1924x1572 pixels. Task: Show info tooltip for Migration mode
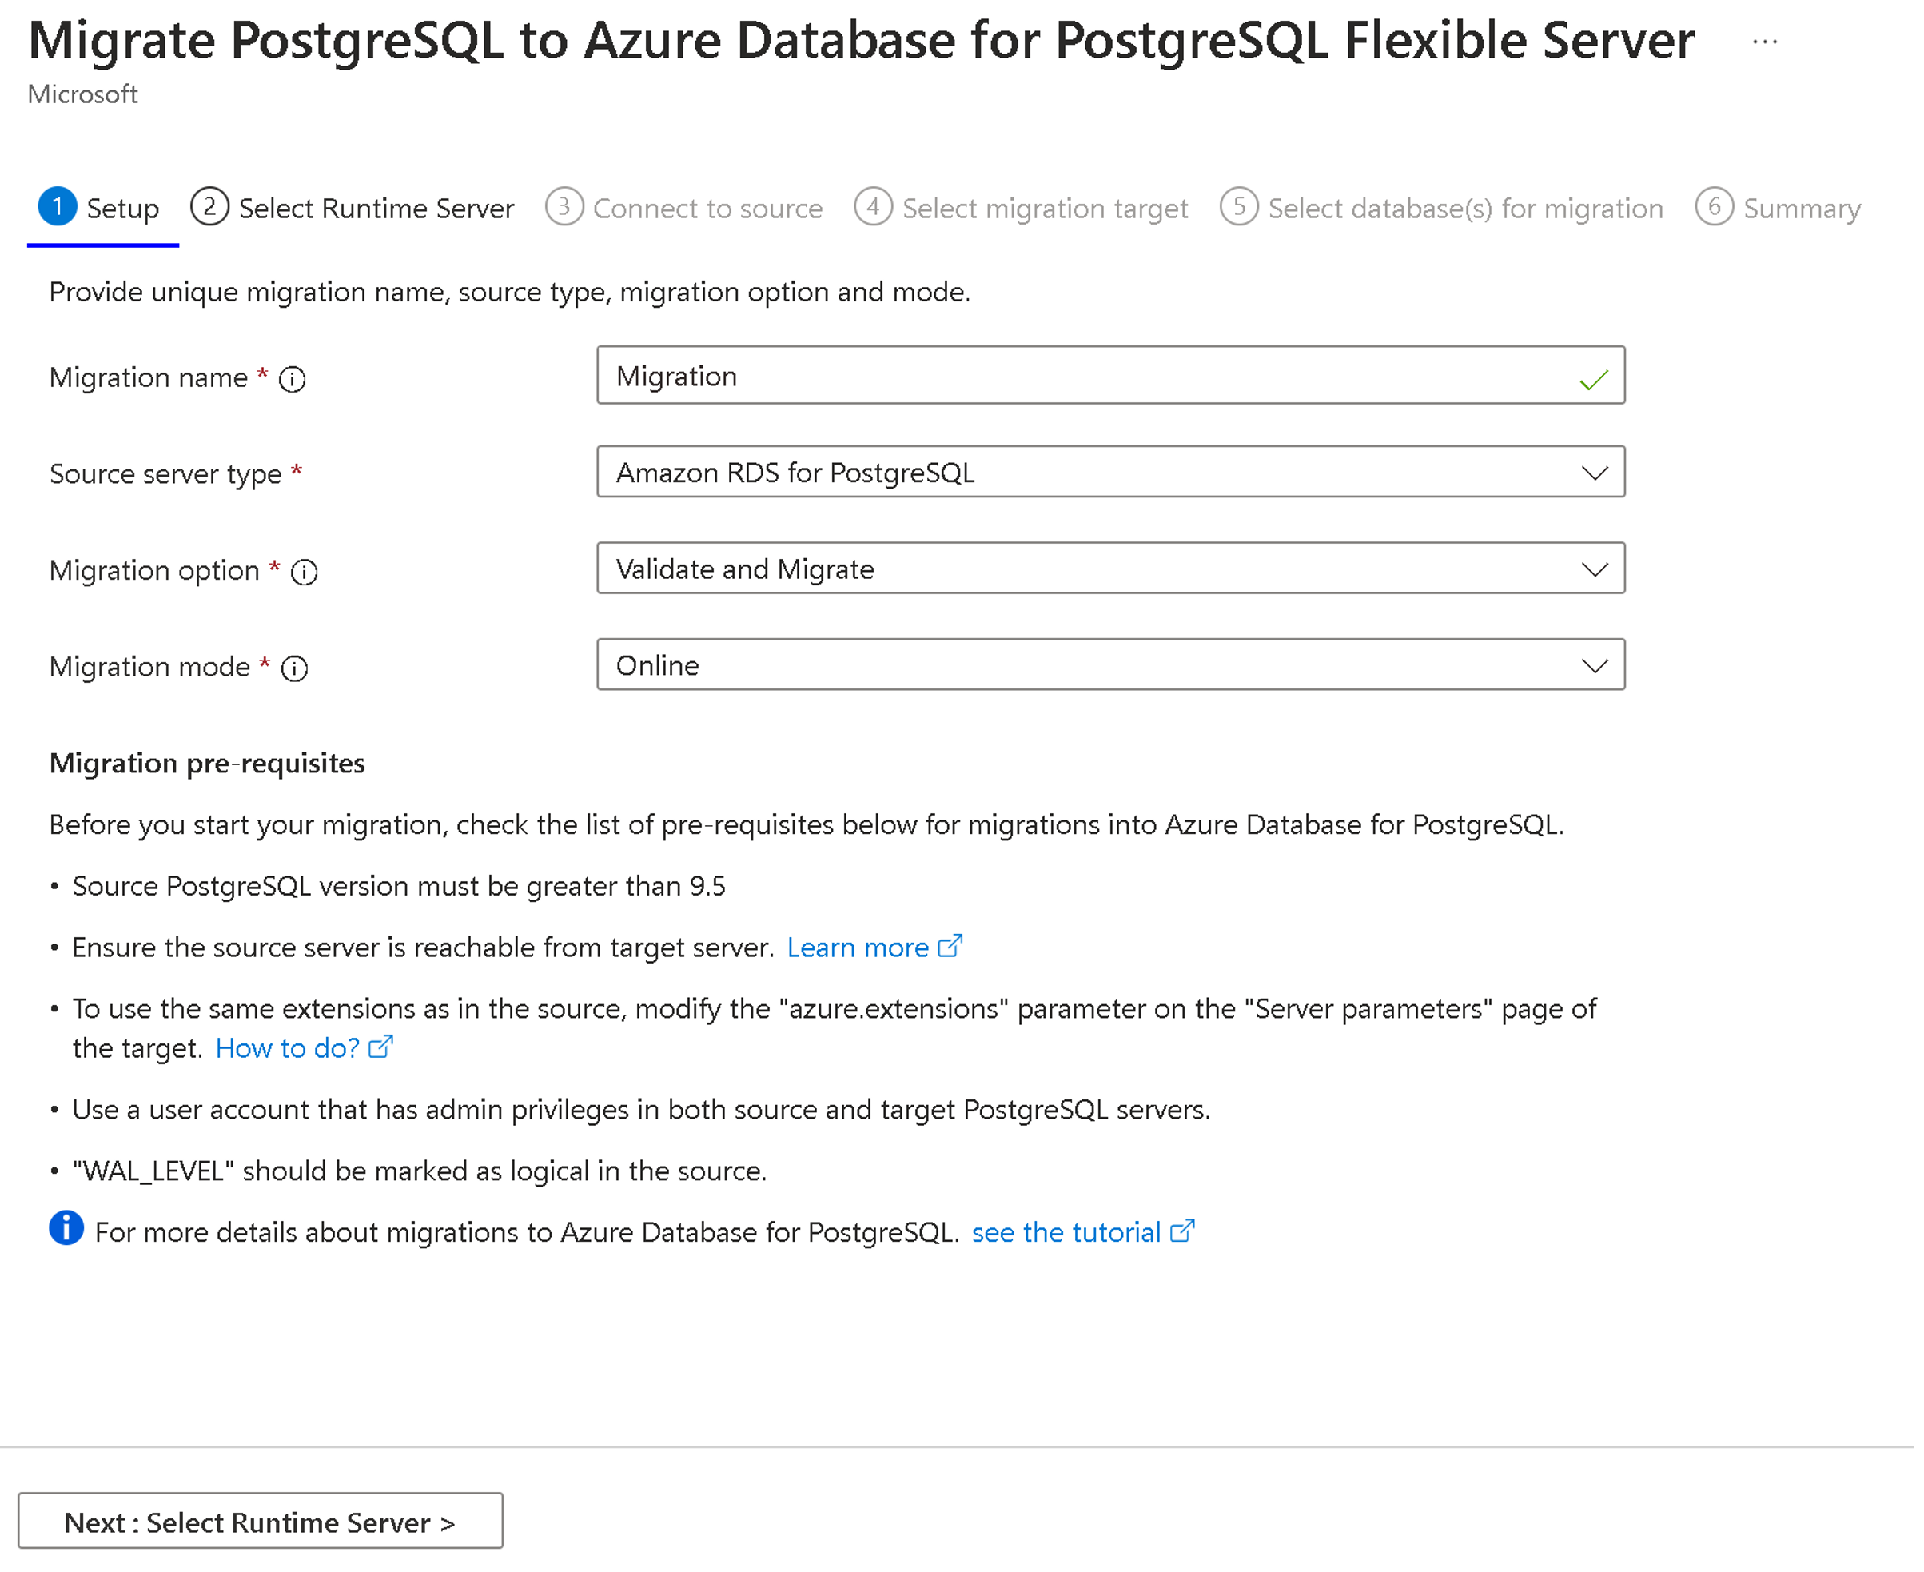tap(294, 668)
